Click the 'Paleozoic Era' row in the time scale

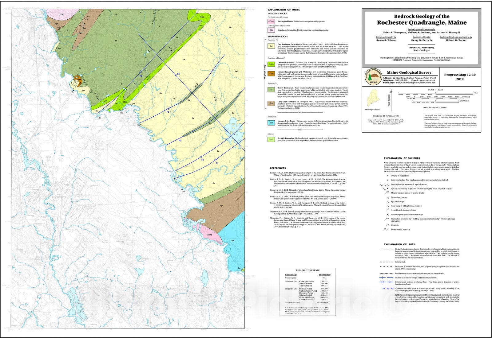tap(307, 289)
